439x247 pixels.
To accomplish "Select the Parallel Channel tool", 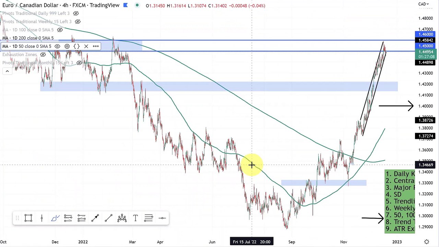I will (x=149, y=218).
